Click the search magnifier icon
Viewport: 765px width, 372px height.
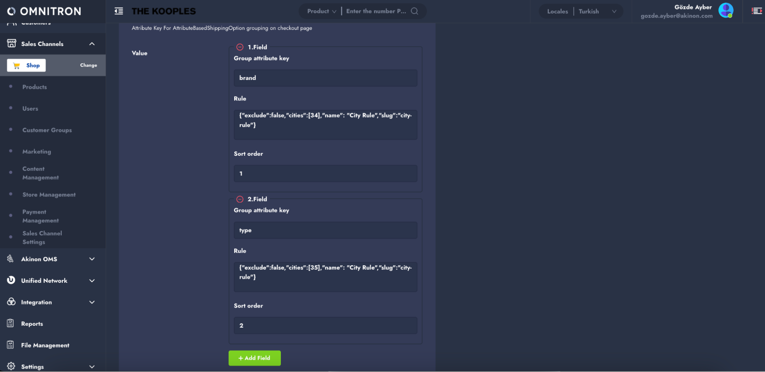414,11
